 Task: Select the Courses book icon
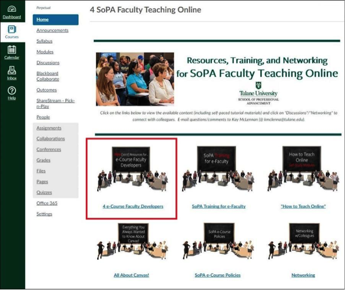(12, 29)
